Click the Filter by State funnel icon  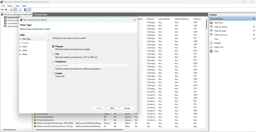211,31
